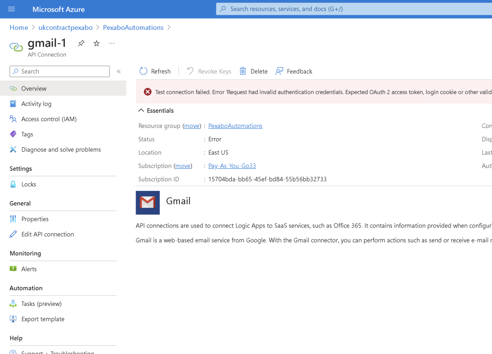Click the Feedback person icon
Viewport: 492px width, 354px height.
coord(279,71)
